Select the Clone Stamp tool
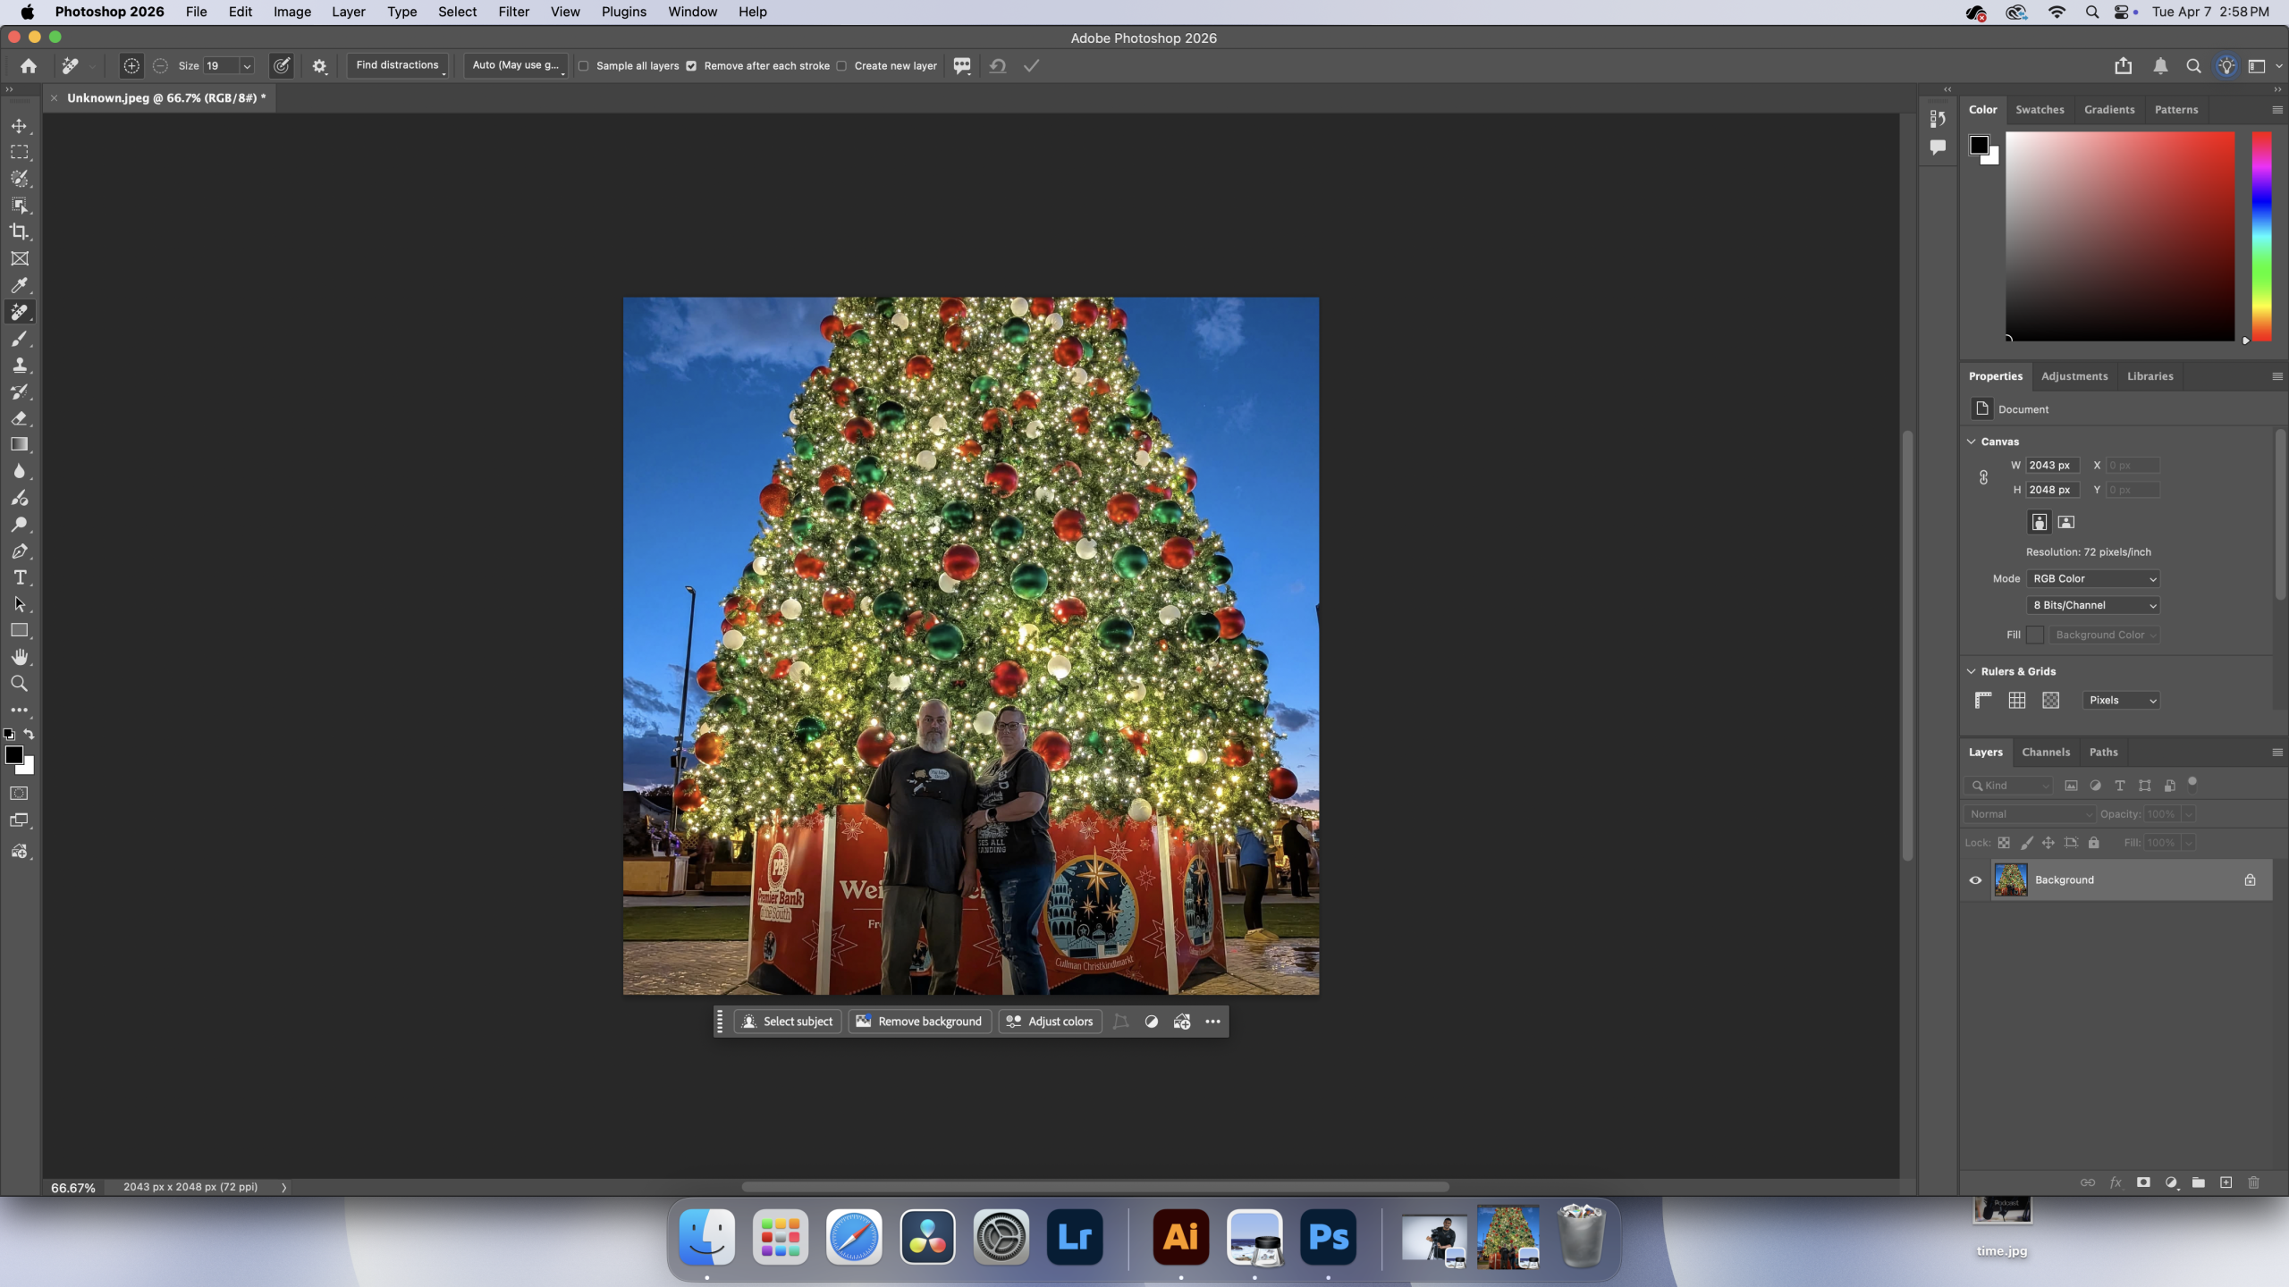The width and height of the screenshot is (2289, 1287). pyautogui.click(x=19, y=365)
